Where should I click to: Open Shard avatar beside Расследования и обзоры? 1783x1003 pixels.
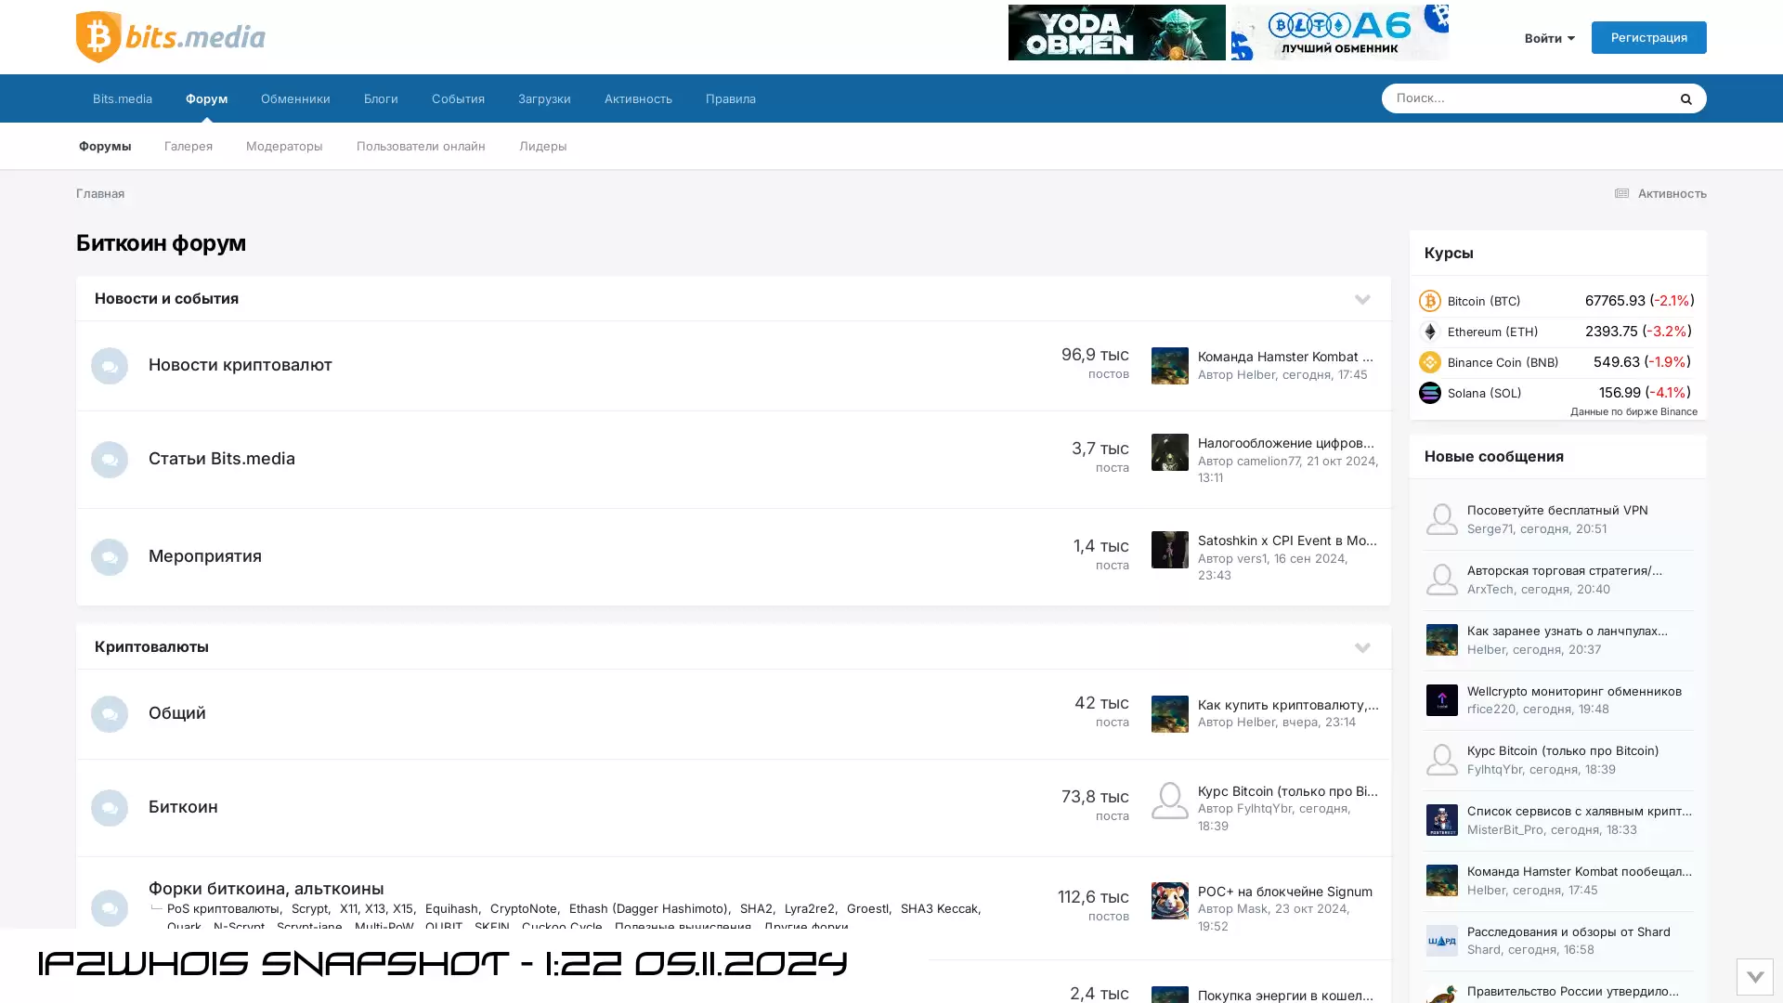click(x=1441, y=941)
